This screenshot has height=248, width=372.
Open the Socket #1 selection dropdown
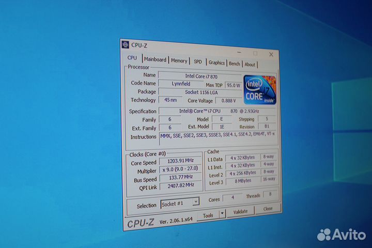[180, 204]
